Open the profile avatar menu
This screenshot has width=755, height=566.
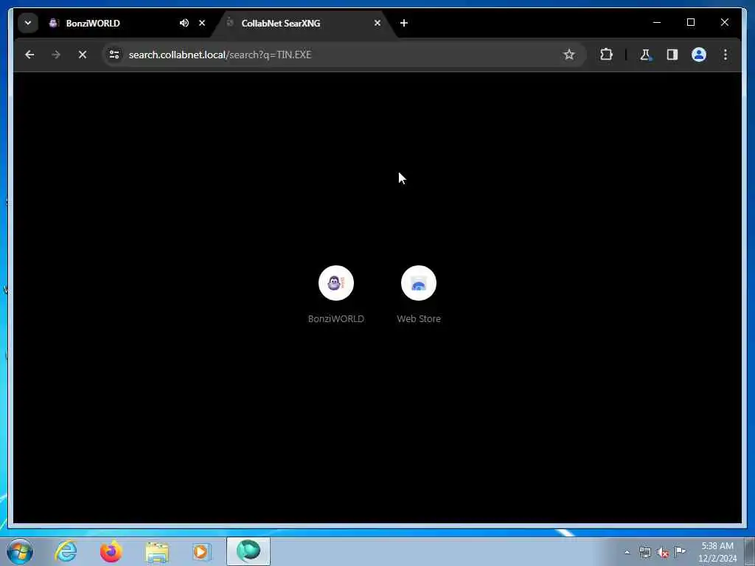coord(699,55)
